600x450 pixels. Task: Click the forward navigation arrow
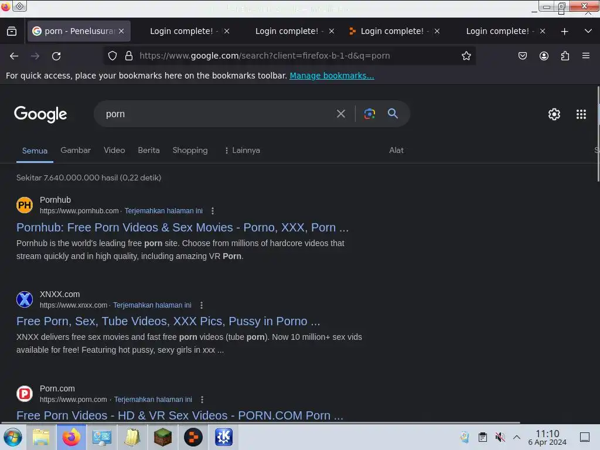35,56
